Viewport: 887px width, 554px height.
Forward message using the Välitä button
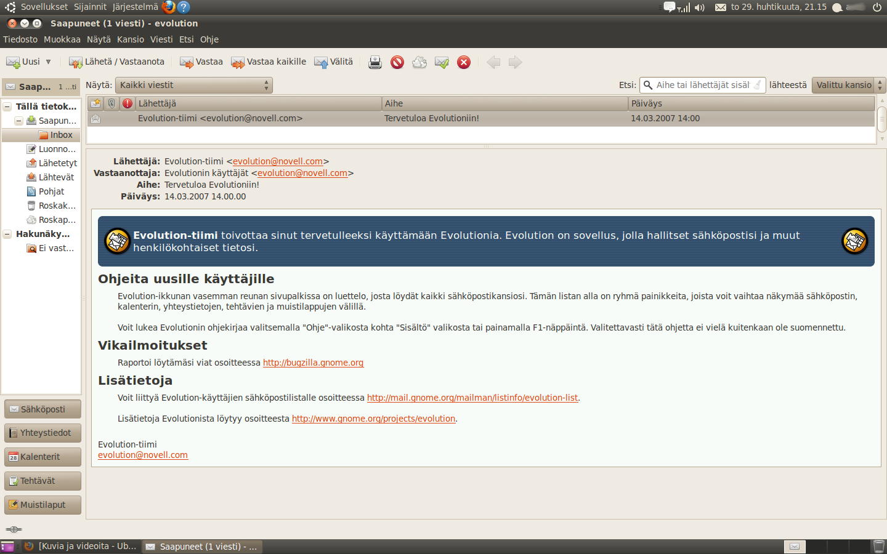[x=334, y=62]
